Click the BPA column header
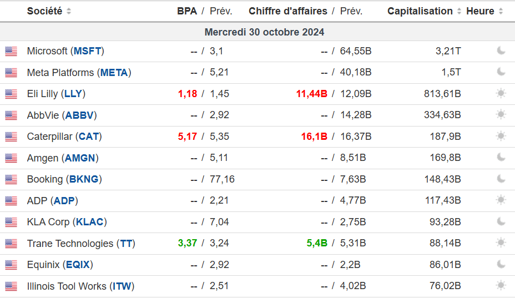515x298 pixels. (187, 11)
